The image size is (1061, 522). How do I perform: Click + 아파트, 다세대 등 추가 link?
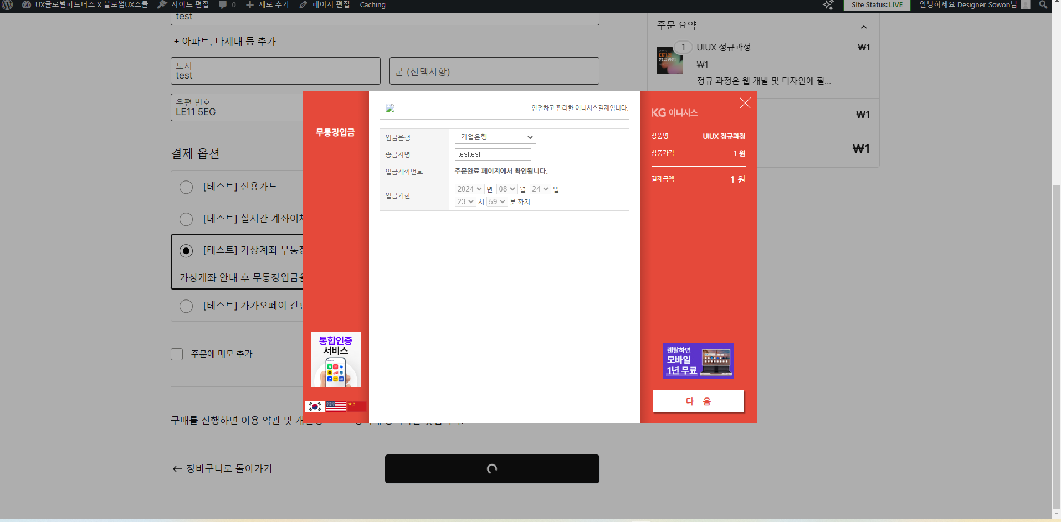pos(224,42)
